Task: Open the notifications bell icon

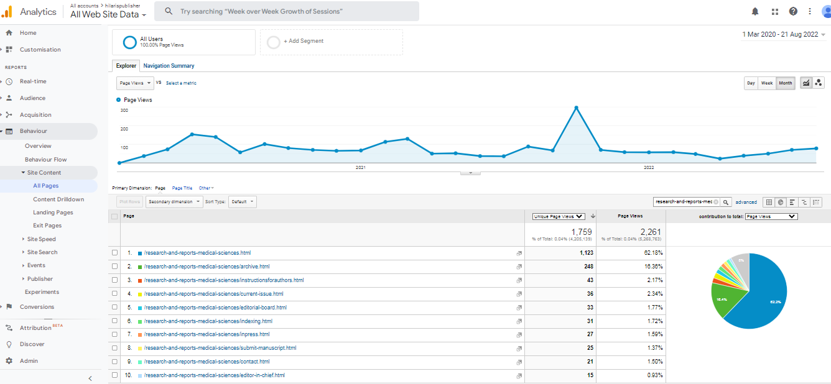Action: coord(755,11)
